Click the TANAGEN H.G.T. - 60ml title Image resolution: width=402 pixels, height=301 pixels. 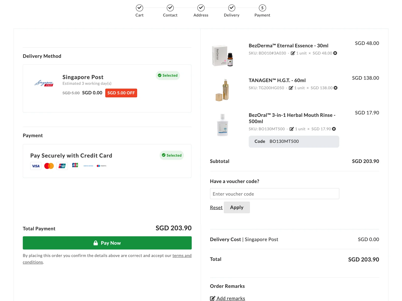coord(277,81)
